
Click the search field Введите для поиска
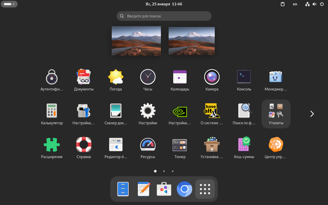click(x=164, y=16)
